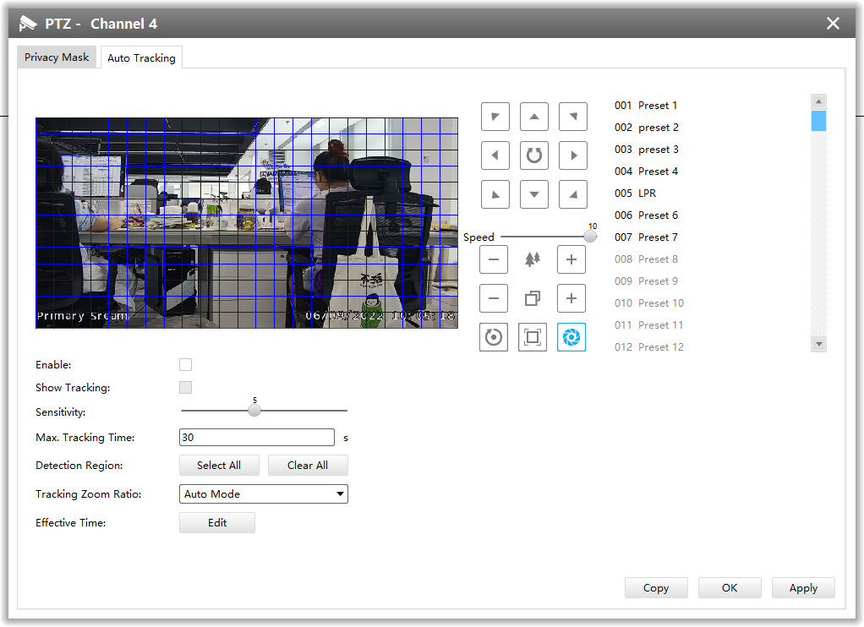Switch to the Privacy Mask tab

click(57, 57)
